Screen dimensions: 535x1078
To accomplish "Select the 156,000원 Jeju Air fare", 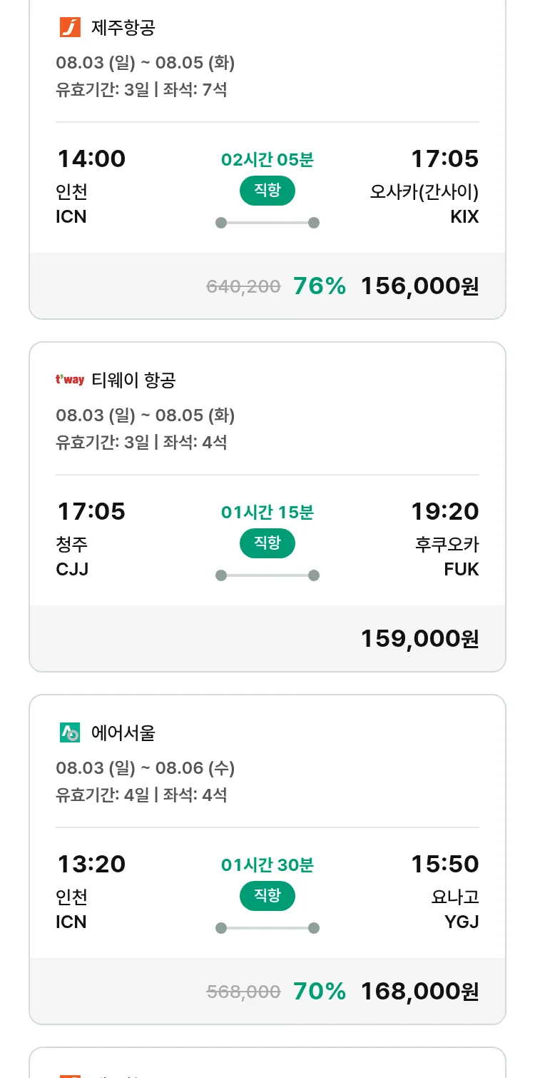I will [419, 286].
